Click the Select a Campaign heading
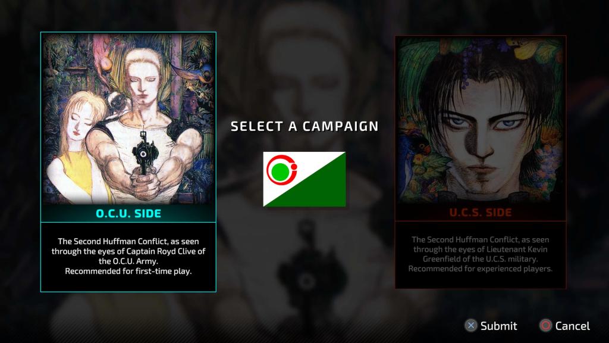Viewport: 609px width, 343px height. click(304, 126)
